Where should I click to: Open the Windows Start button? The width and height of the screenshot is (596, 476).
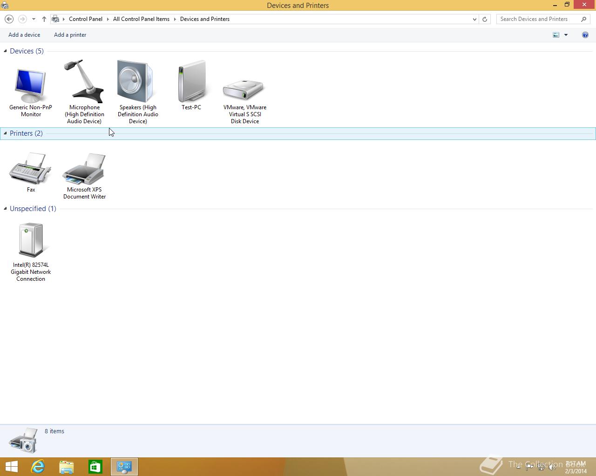12,467
